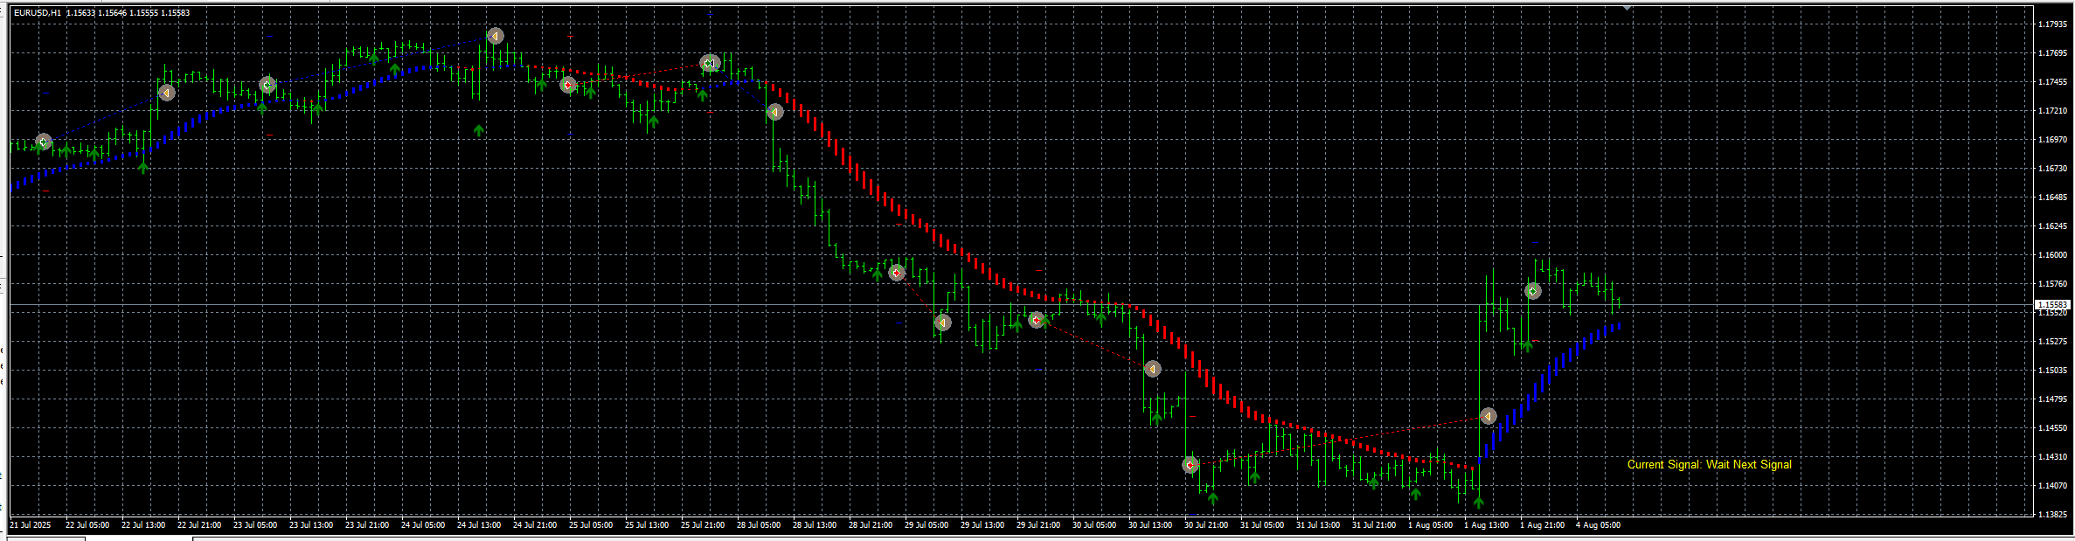
Task: Click time axis label 25 Jul 13:00
Action: 647,525
